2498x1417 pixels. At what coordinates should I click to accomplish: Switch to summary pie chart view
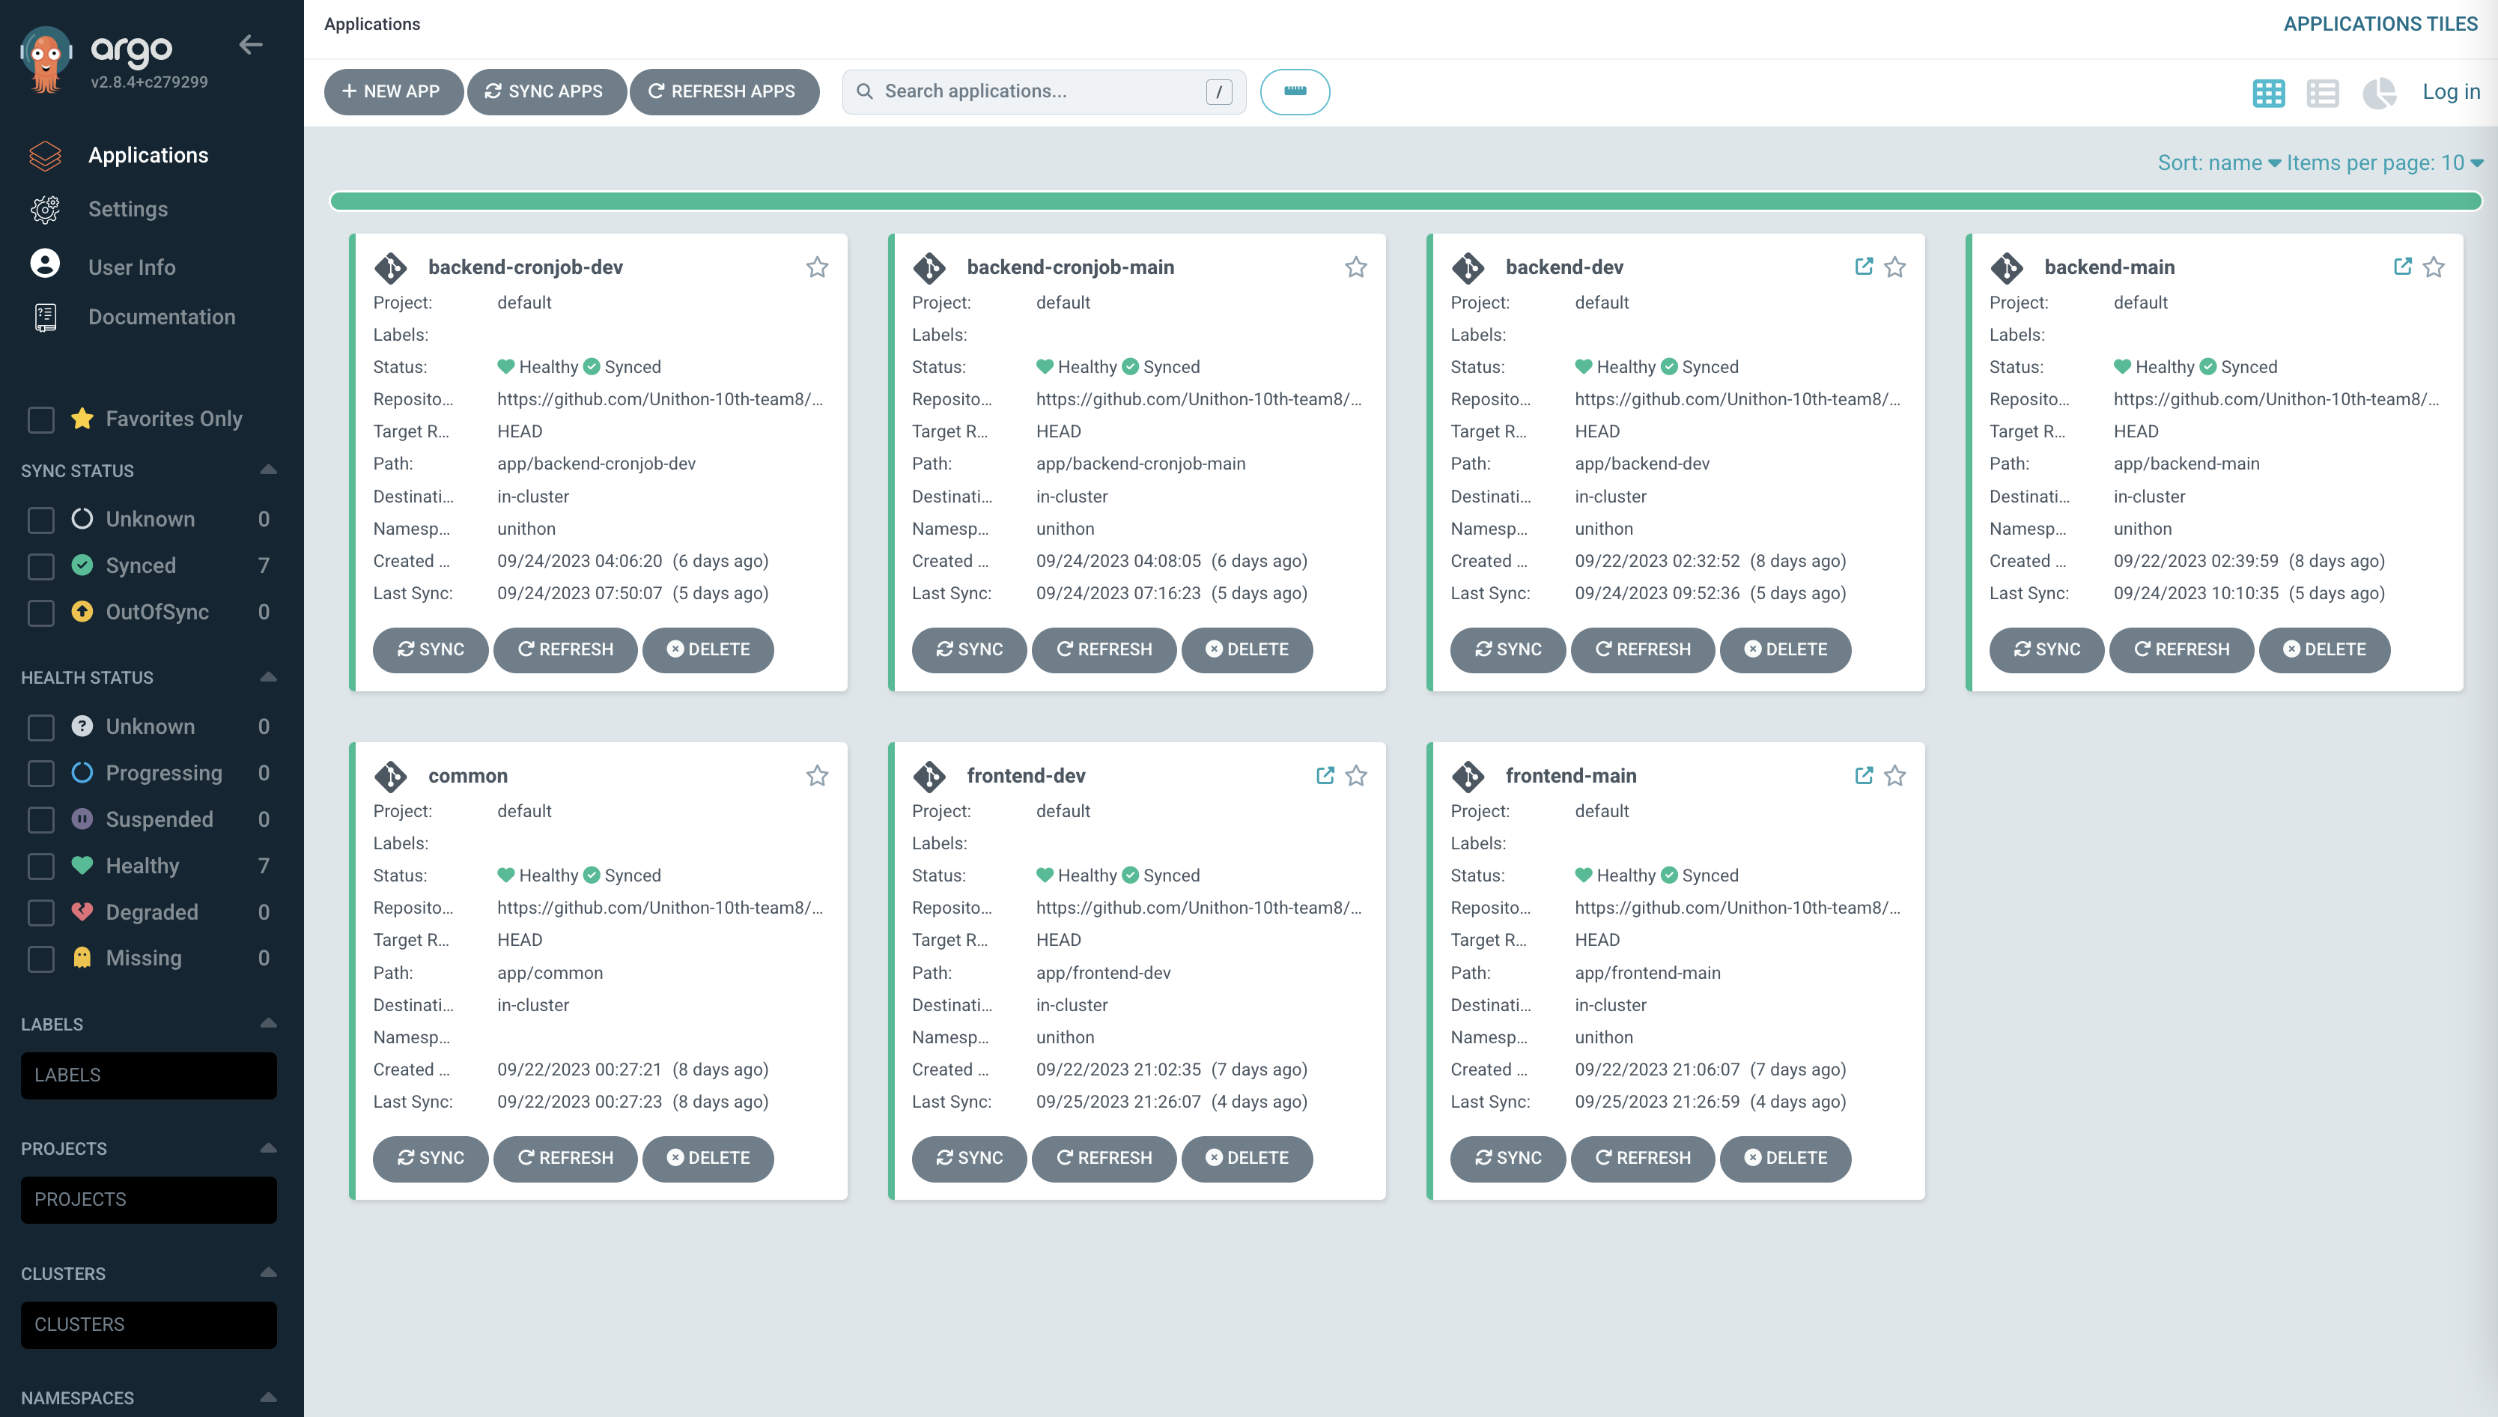[2378, 92]
